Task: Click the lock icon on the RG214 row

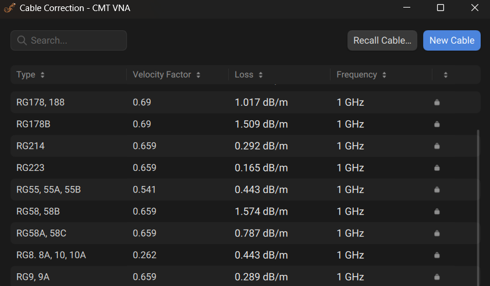Action: 437,146
